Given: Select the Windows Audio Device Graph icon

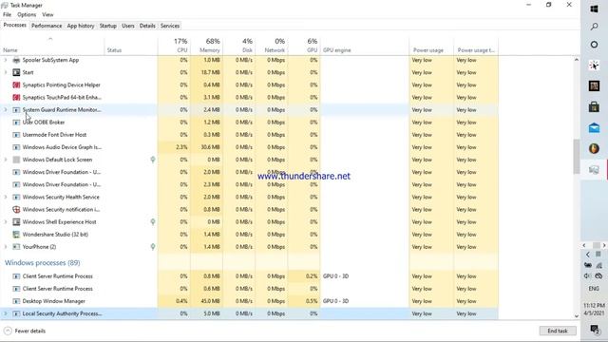Looking at the screenshot, I should [16, 147].
